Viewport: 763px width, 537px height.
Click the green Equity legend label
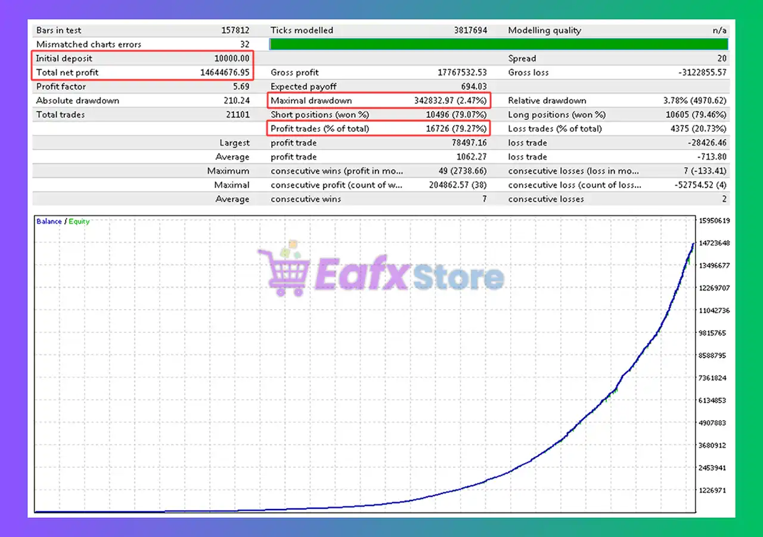pos(79,221)
